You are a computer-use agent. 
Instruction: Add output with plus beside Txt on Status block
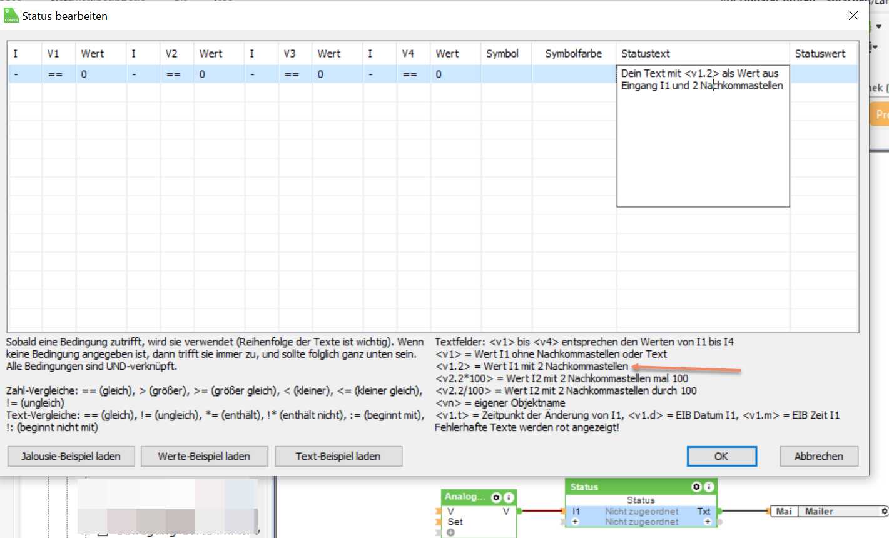(707, 522)
